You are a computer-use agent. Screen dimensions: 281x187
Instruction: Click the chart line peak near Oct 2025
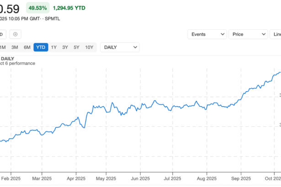point(279,72)
